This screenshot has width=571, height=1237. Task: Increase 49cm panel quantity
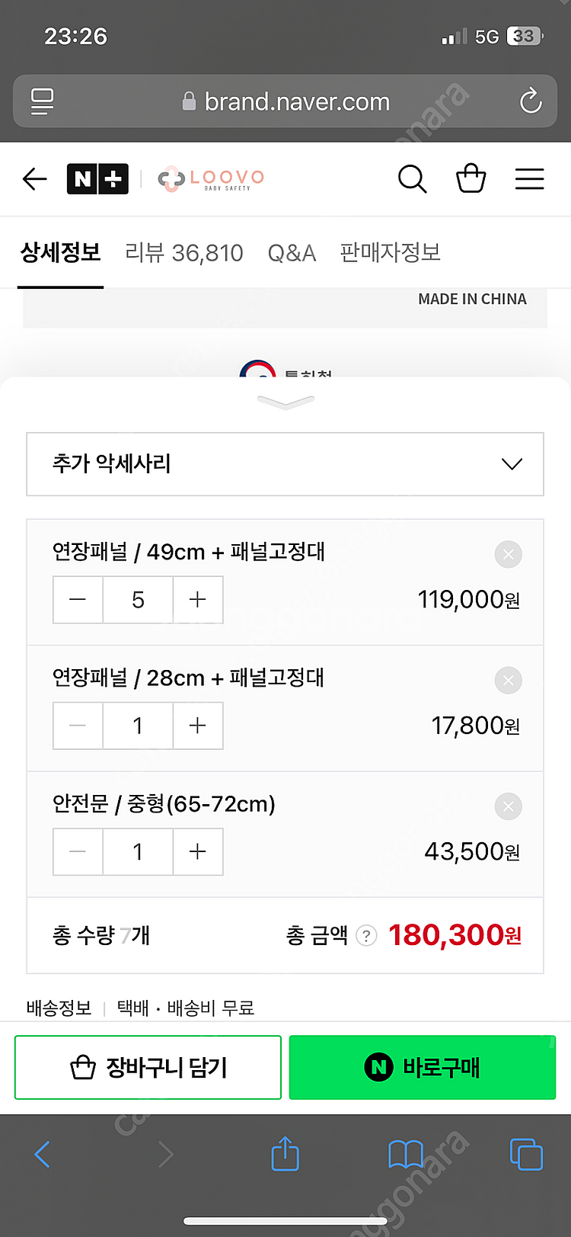[x=198, y=600]
